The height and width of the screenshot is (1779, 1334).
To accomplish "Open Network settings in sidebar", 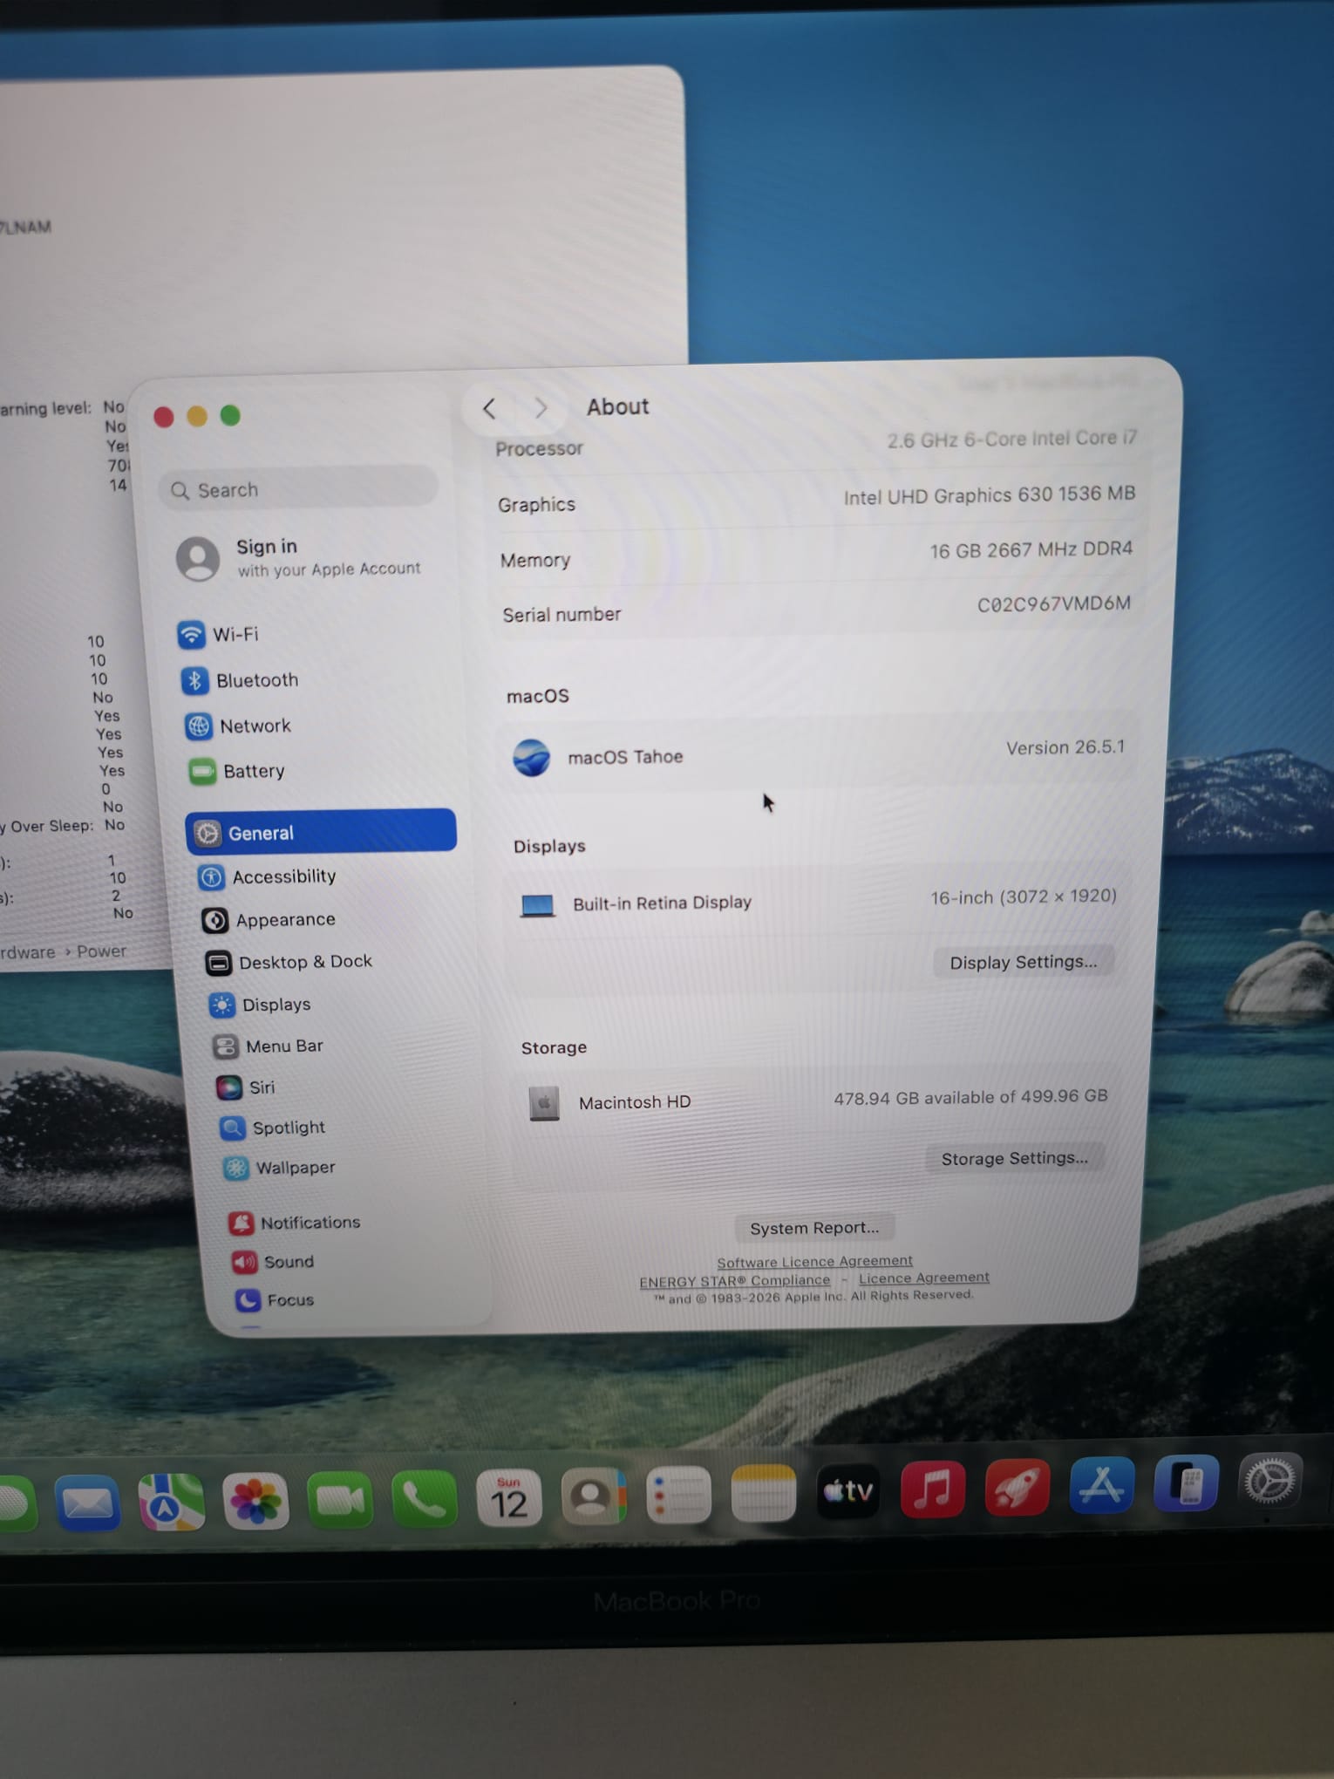I will pos(237,726).
